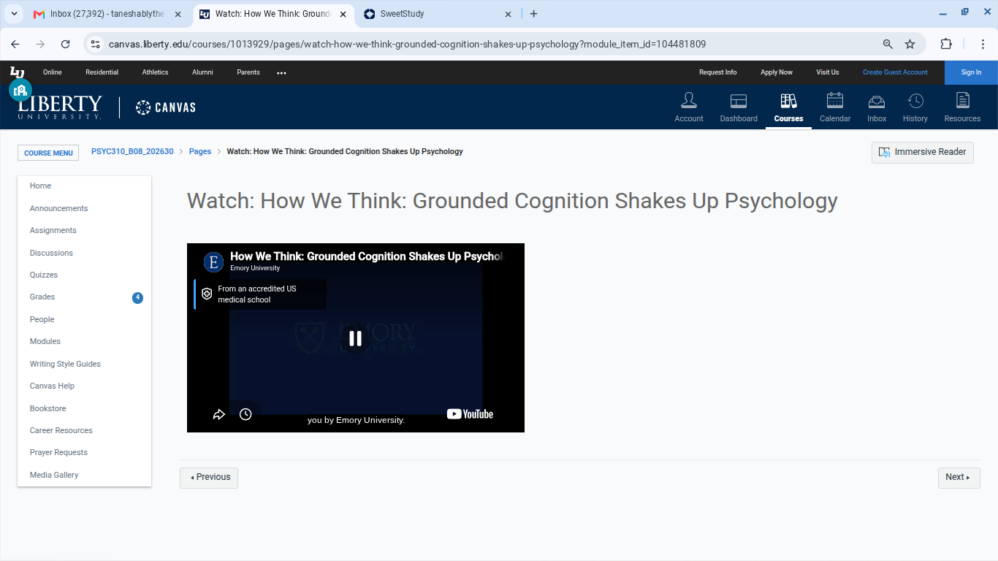Click the Pages breadcrumb link
The image size is (998, 561).
[200, 151]
